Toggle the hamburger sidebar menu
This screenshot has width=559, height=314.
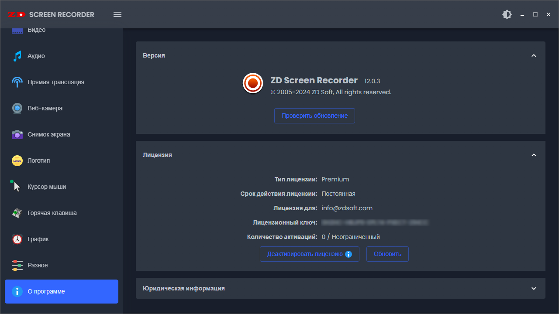(x=117, y=14)
